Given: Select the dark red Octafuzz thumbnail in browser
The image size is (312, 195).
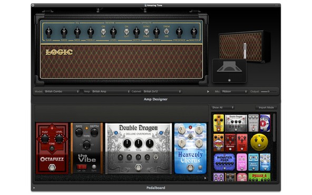Looking at the screenshot, I should pyautogui.click(x=230, y=142).
